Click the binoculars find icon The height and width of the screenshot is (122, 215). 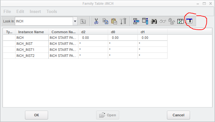(154, 21)
